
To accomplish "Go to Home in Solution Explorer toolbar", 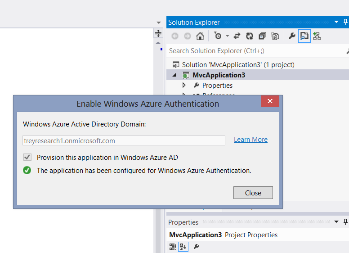I will (x=200, y=36).
